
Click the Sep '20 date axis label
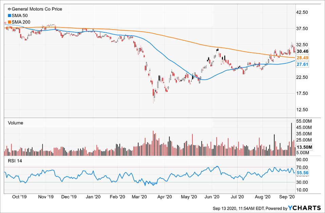[287, 197]
